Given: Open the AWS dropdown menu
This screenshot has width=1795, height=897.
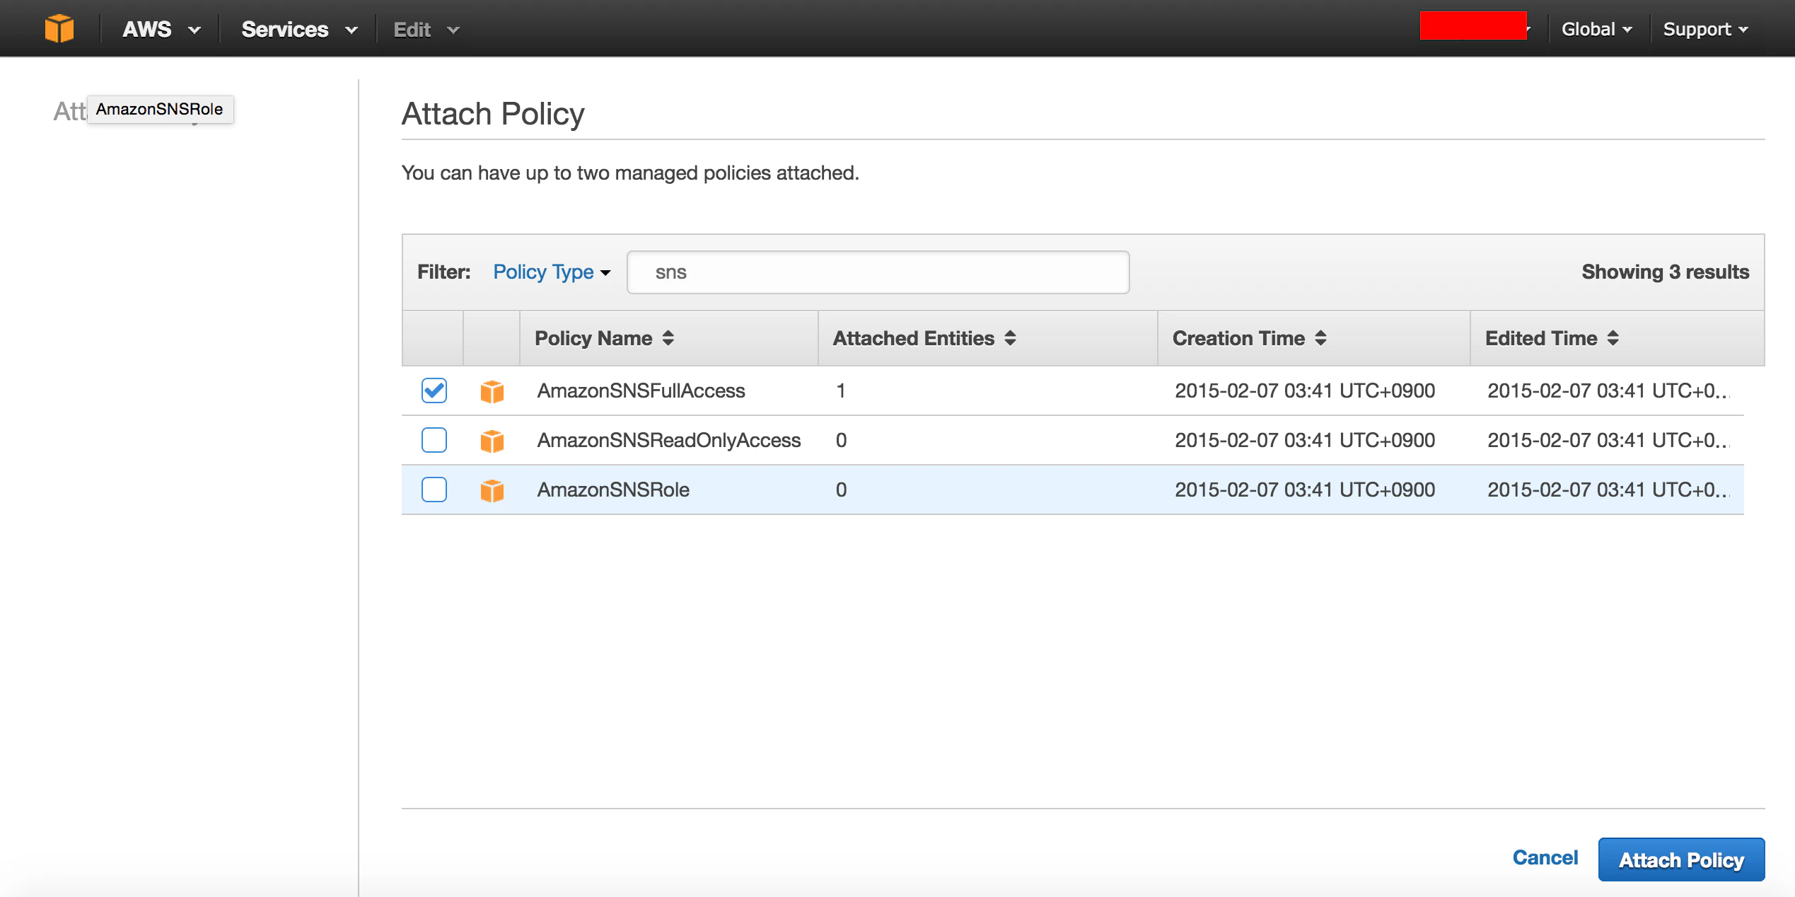Looking at the screenshot, I should 161,30.
